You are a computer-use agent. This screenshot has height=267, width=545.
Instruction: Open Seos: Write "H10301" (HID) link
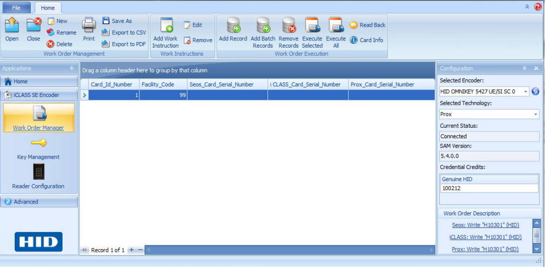486,225
